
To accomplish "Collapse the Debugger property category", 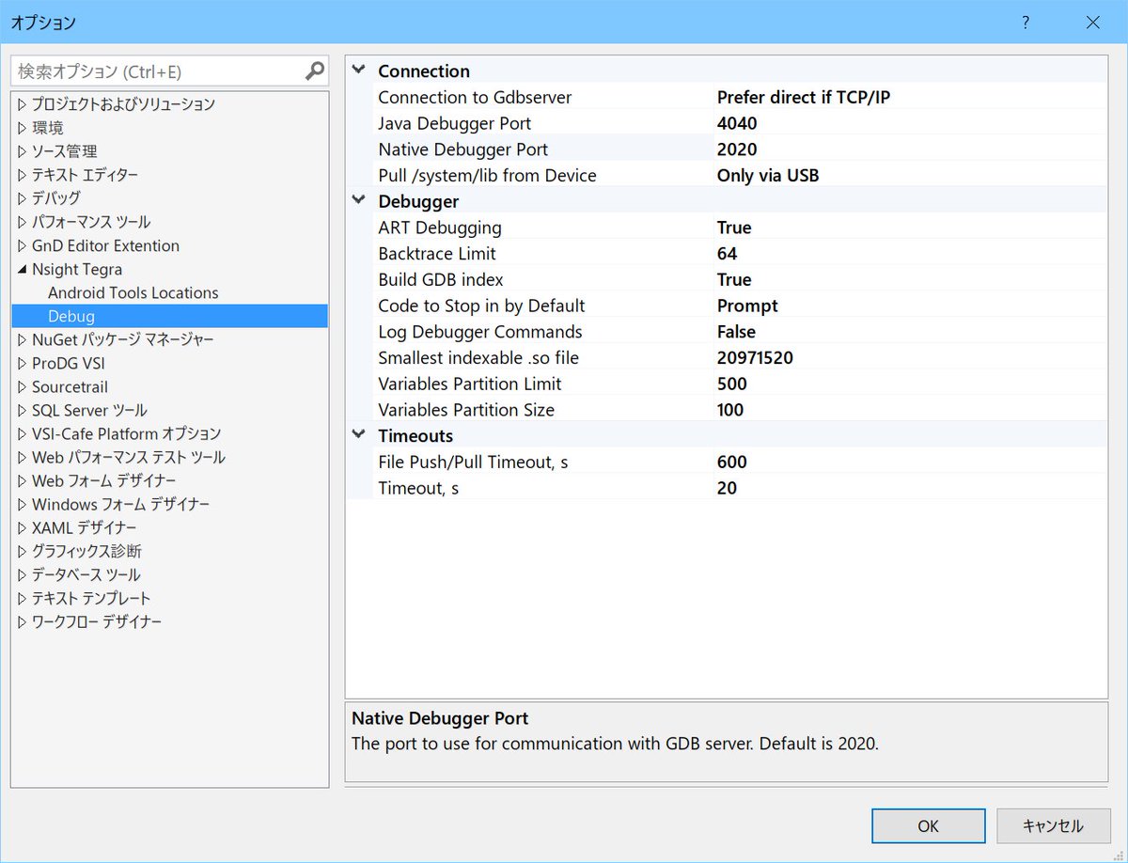I will (358, 200).
